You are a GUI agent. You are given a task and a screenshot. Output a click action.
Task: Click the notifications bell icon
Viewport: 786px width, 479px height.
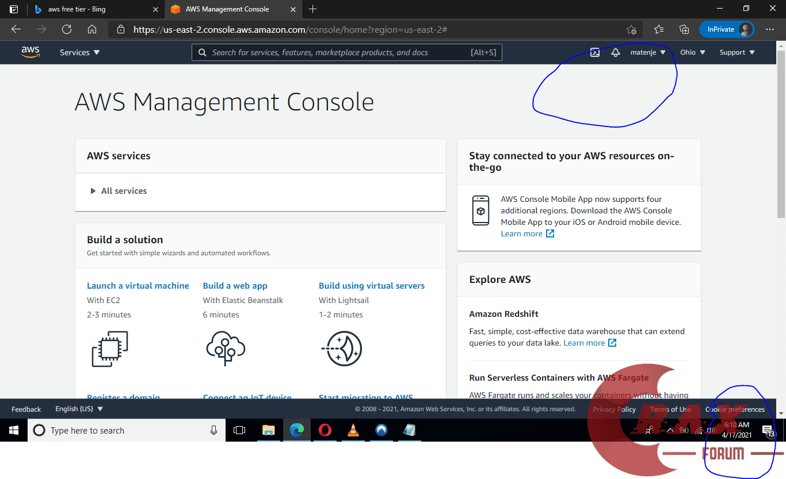(x=615, y=52)
